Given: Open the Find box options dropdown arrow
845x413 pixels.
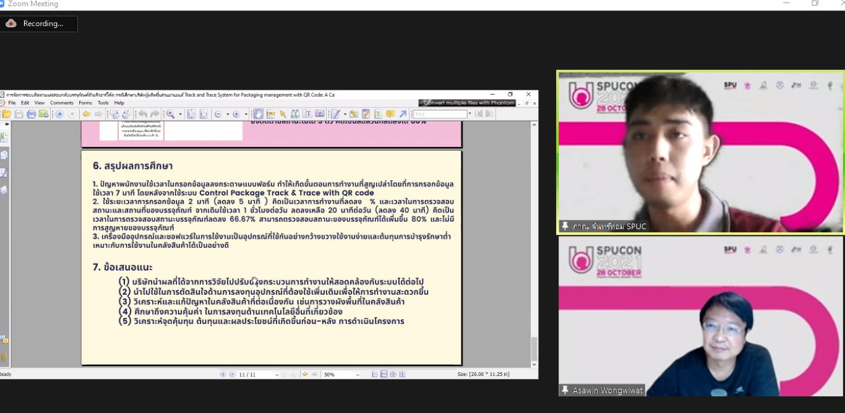Looking at the screenshot, I should 470,114.
